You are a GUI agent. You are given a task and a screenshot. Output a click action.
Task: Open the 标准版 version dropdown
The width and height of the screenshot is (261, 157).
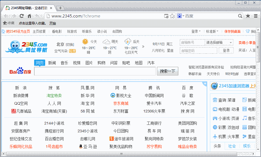tap(212, 31)
